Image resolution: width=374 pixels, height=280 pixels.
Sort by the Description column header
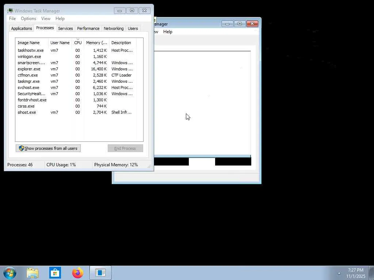point(123,43)
